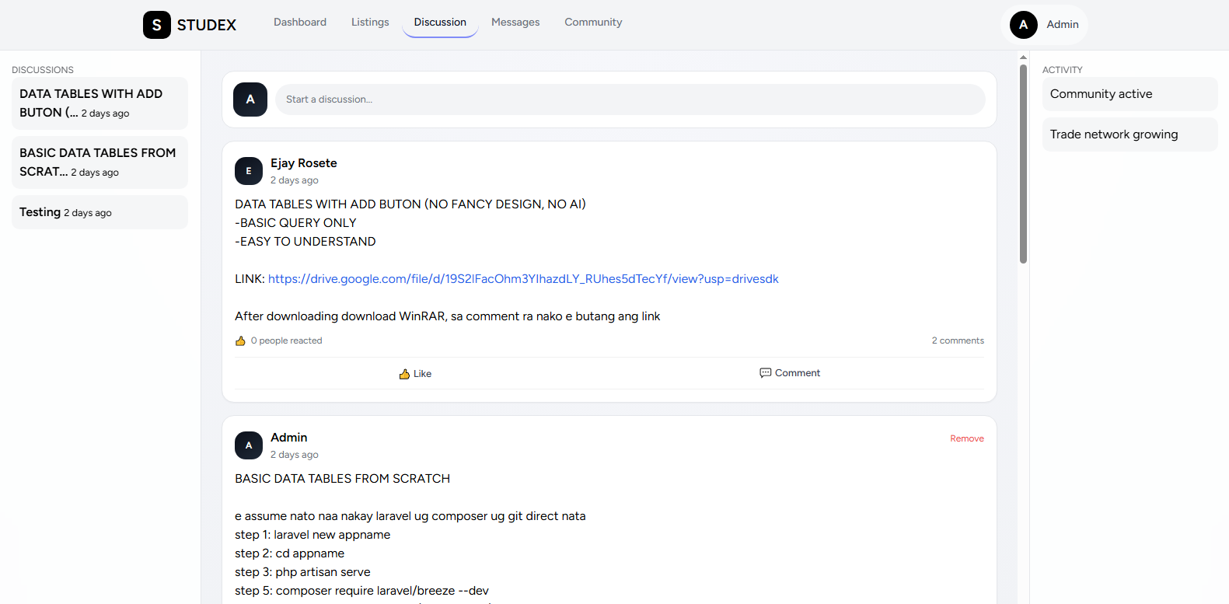Click the BASIC DATA TABLES FROM SCRATCH post title
The height and width of the screenshot is (604, 1229).
tap(343, 479)
